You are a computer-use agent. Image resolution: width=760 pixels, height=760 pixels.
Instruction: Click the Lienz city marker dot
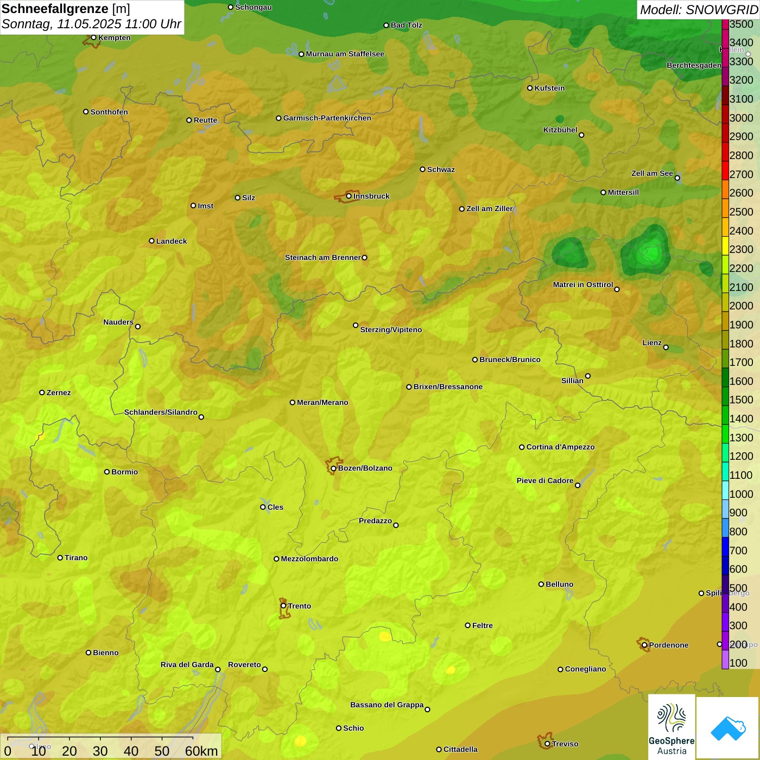click(x=666, y=347)
